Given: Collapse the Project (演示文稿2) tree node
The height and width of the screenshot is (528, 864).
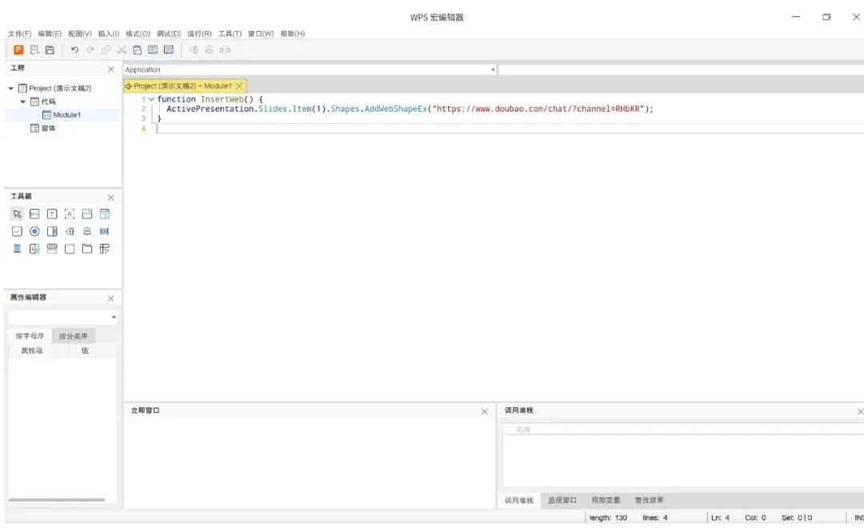Looking at the screenshot, I should click(x=11, y=88).
